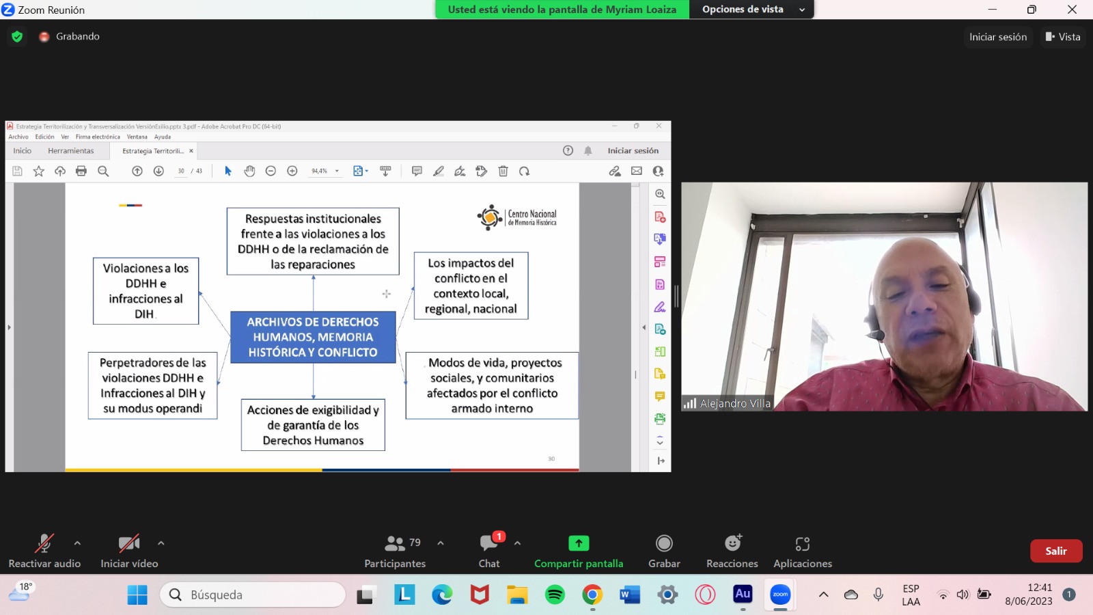The image size is (1093, 615).
Task: Click the Grabando recording indicator
Action: point(70,37)
